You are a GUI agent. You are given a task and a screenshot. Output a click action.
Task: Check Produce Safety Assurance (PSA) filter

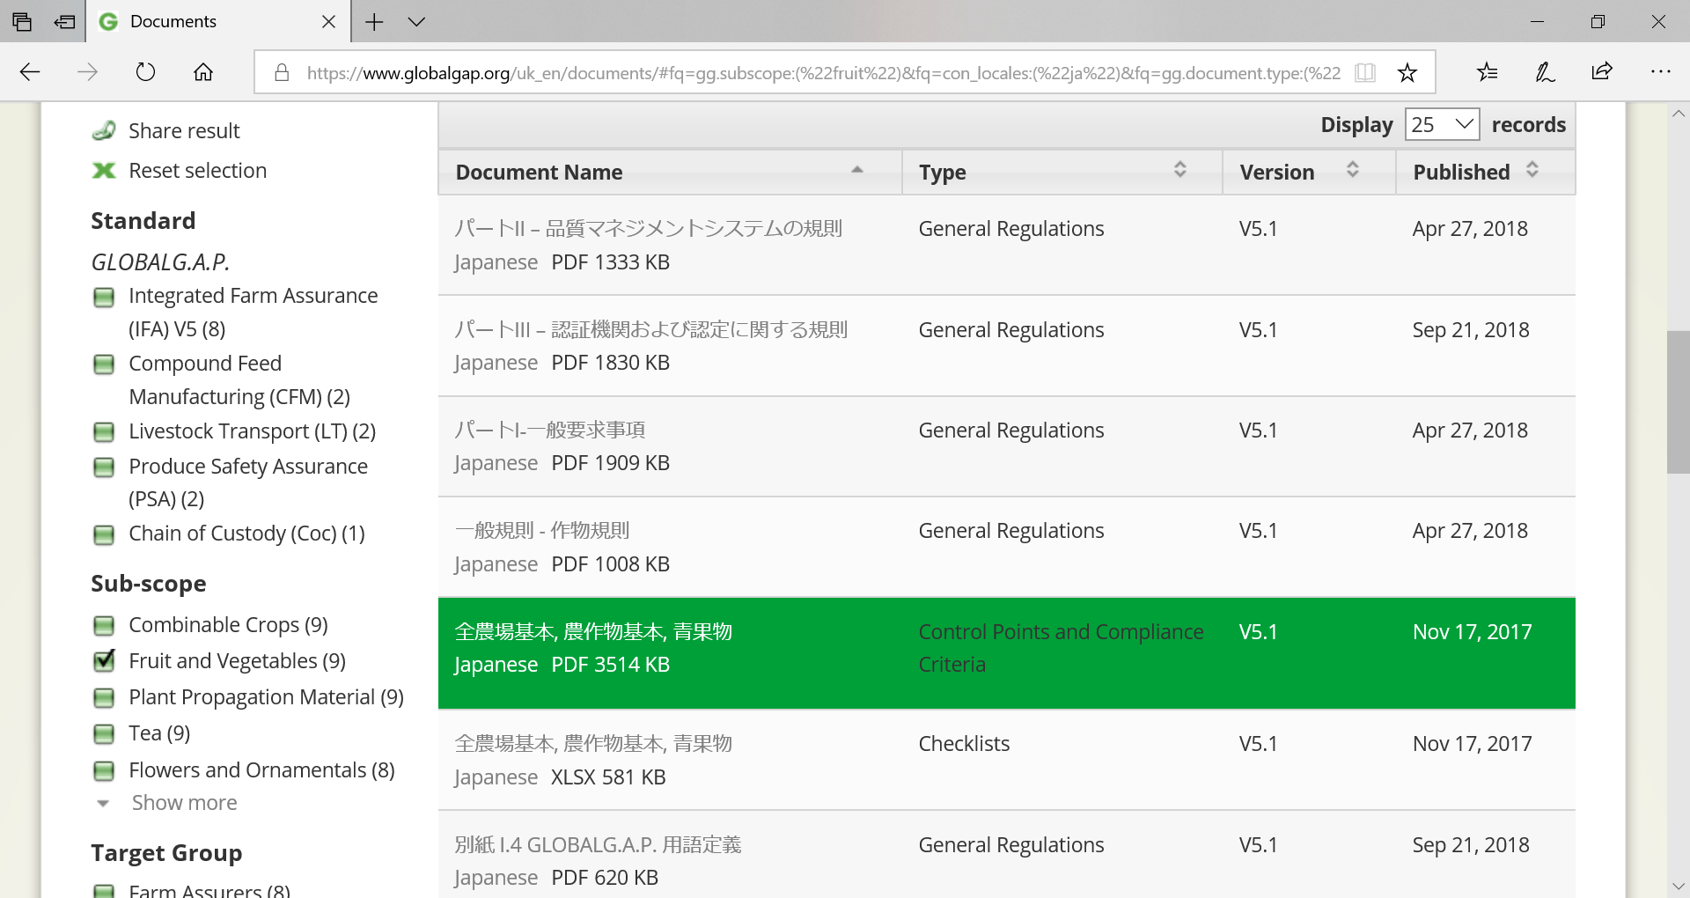104,467
